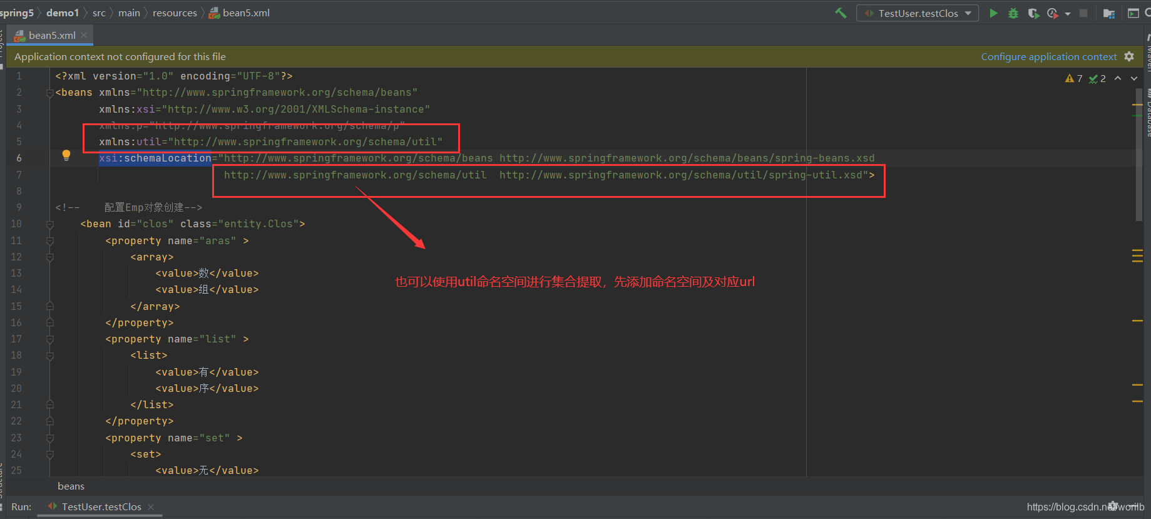Collapse the list tag fold marker
The height and width of the screenshot is (519, 1151).
coord(49,356)
